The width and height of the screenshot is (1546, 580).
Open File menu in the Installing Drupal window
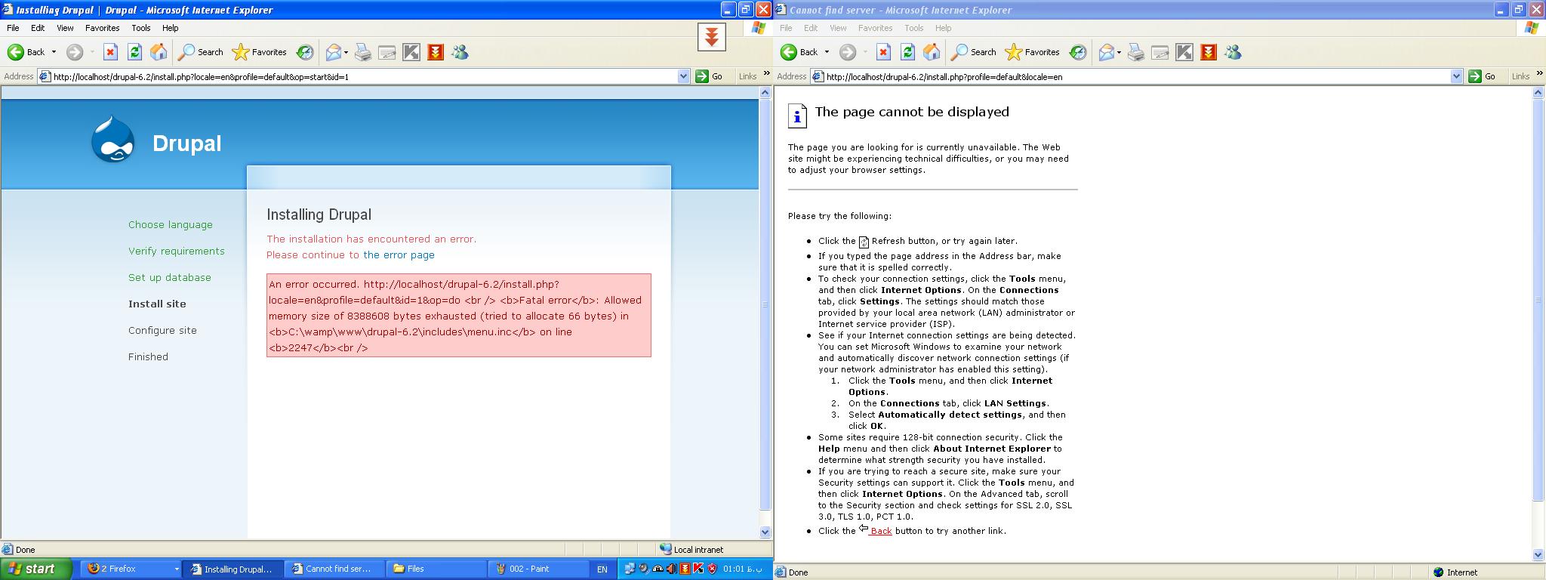click(13, 28)
